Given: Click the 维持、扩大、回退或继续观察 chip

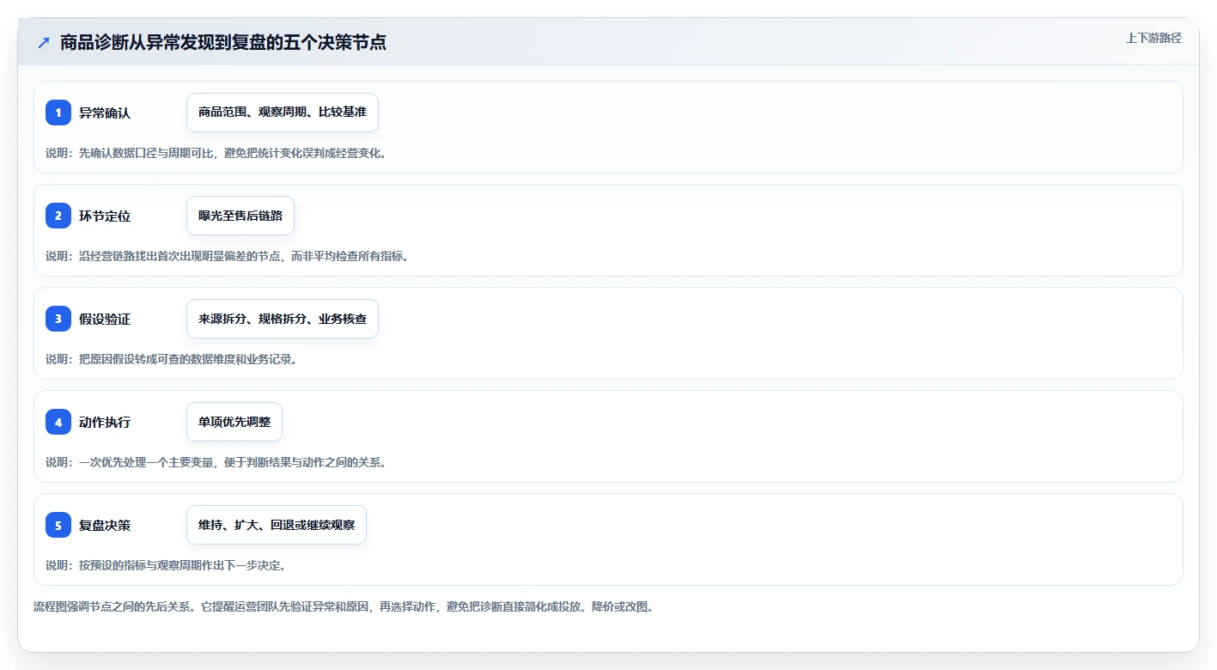Looking at the screenshot, I should tap(277, 525).
